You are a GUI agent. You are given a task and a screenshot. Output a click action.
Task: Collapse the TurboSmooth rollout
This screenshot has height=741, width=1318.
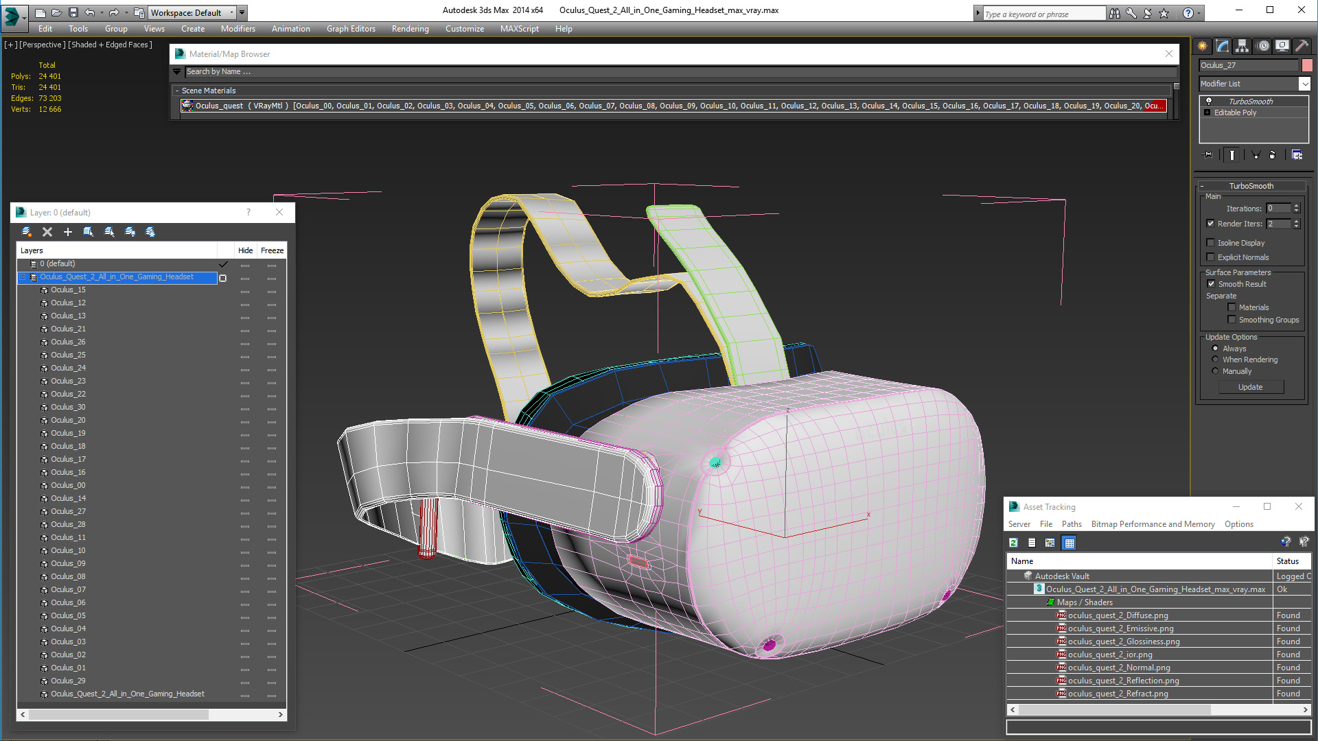coord(1202,186)
